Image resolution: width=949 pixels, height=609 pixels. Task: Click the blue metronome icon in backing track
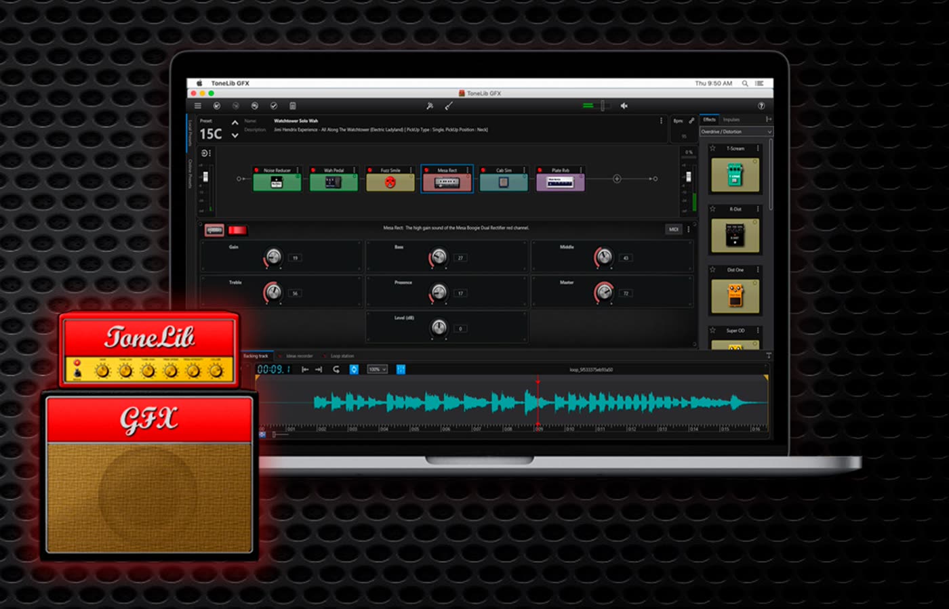tap(354, 369)
